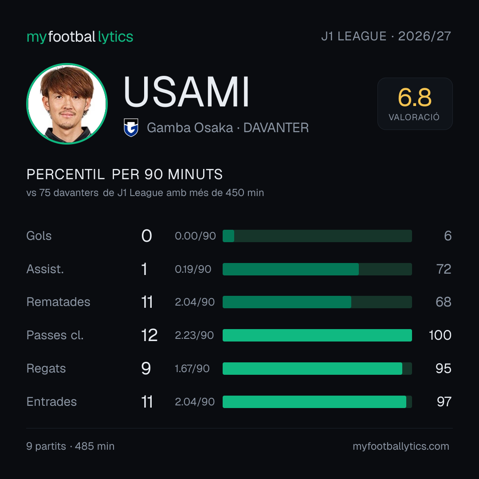Click the Gols percentile bar

[x=317, y=236]
